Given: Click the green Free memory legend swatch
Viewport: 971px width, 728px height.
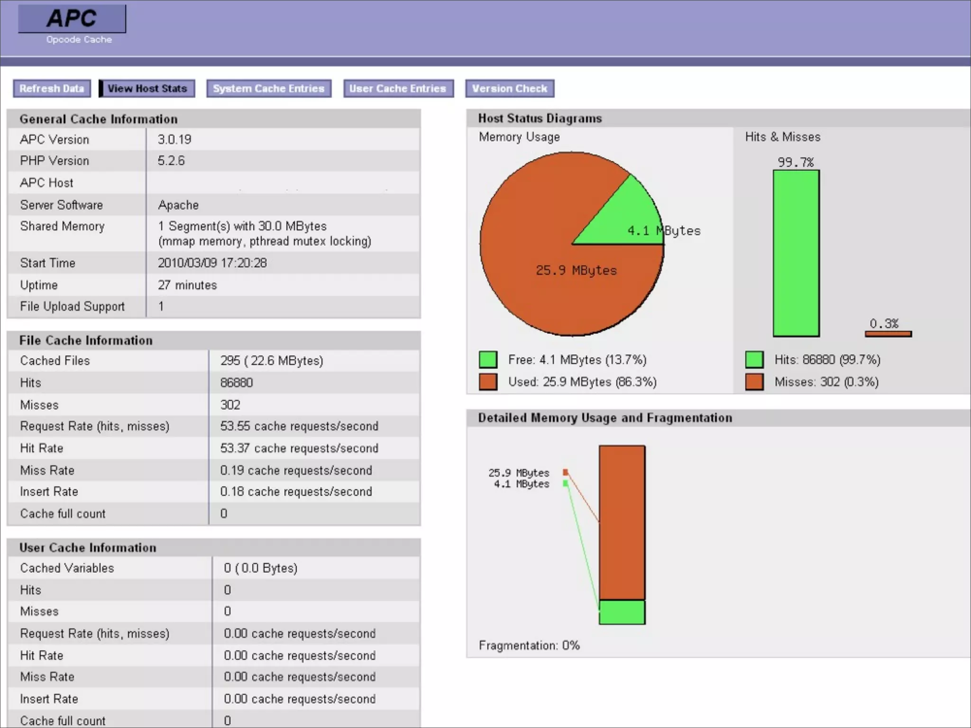Looking at the screenshot, I should pos(488,360).
